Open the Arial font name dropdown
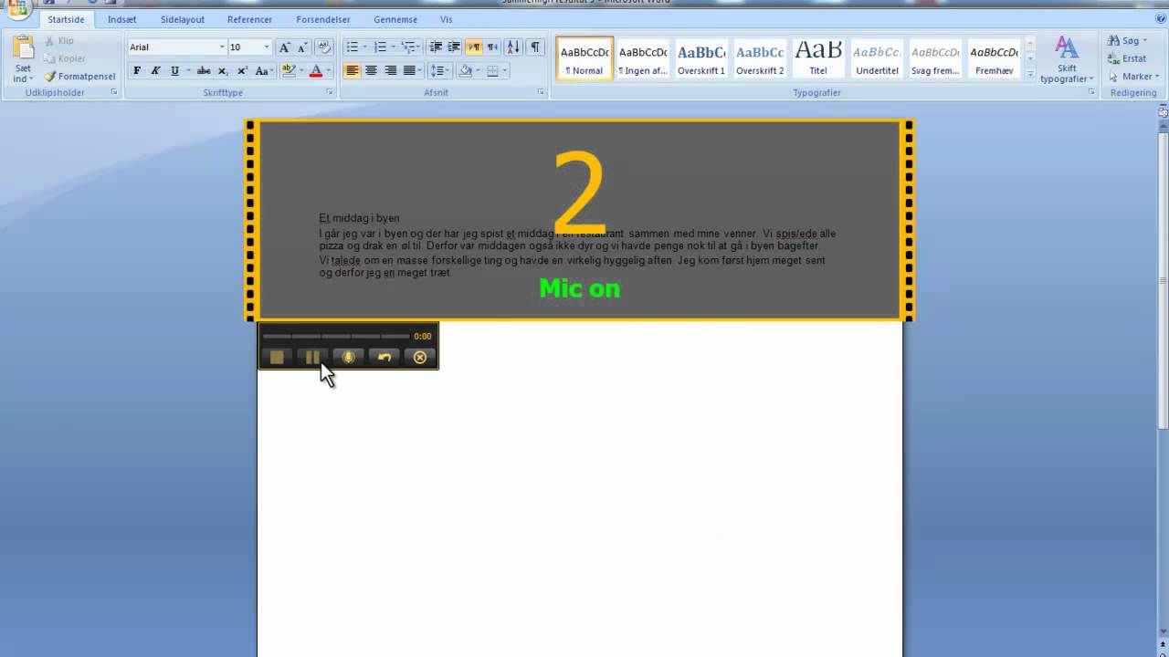Image resolution: width=1169 pixels, height=657 pixels. (221, 47)
